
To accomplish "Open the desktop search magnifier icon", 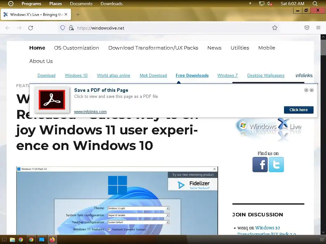I will pos(315,3).
